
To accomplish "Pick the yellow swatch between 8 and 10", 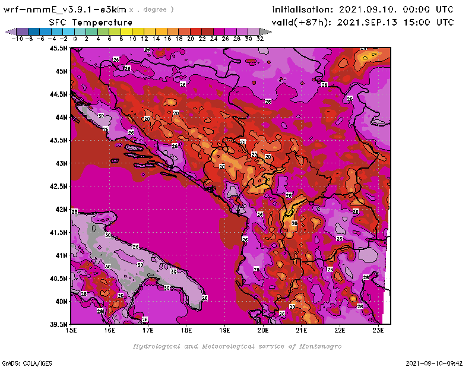I will coord(126,31).
